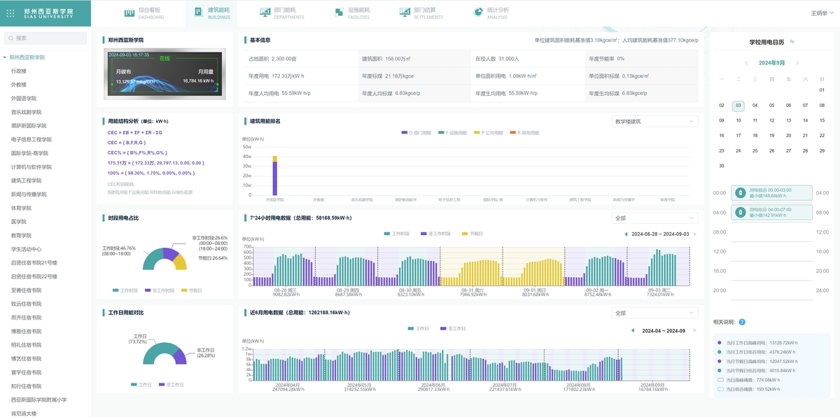Go to next week after 2024-09-03
840x417 pixels.
694,234
